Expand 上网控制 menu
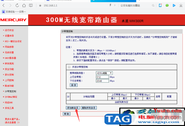 tap(9, 80)
